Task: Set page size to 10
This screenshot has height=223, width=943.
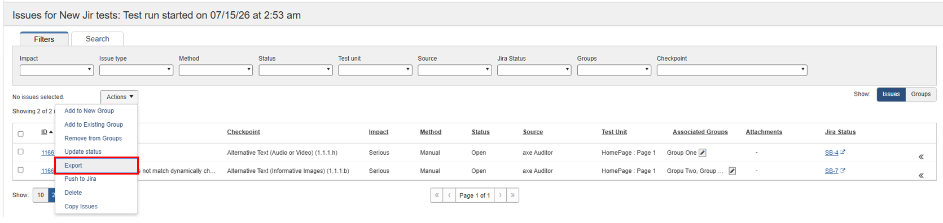Action: coord(41,195)
